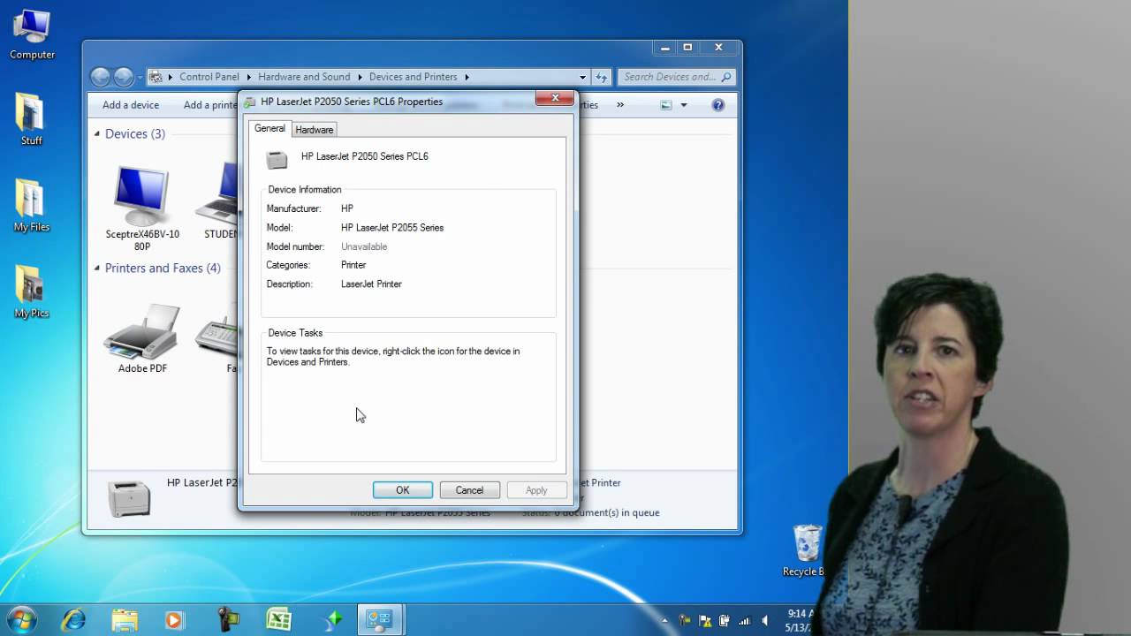Click the printer icon in General tab

point(277,159)
